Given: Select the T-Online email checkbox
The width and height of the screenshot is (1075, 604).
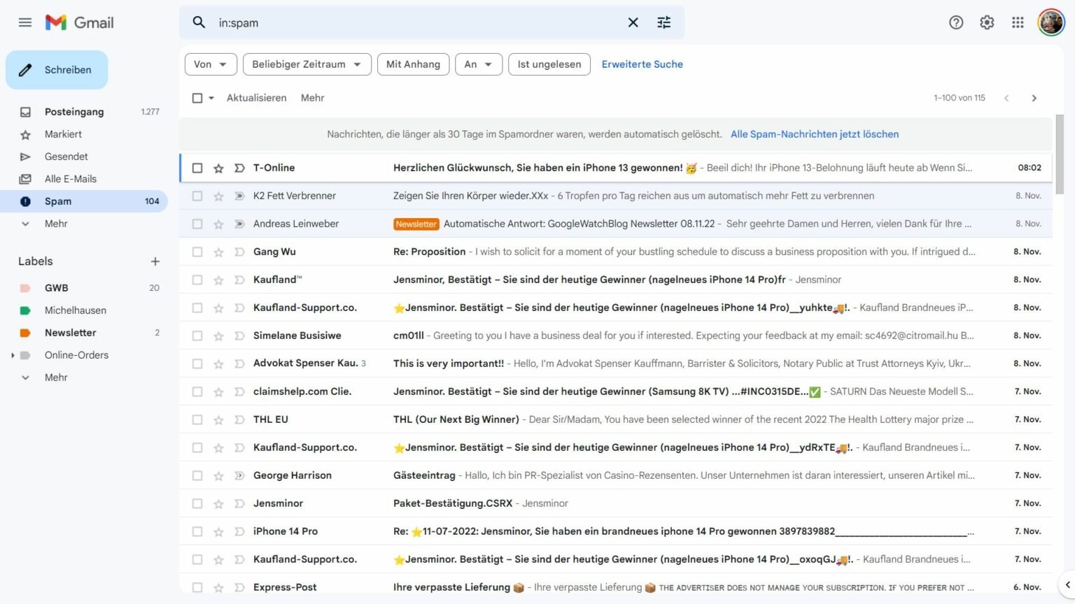Looking at the screenshot, I should point(197,168).
